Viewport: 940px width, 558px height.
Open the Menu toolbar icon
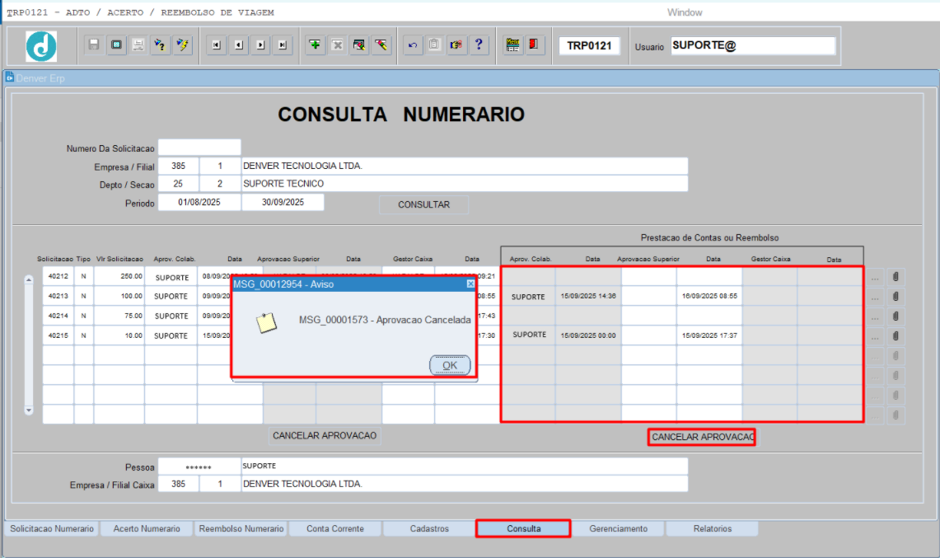coord(512,45)
